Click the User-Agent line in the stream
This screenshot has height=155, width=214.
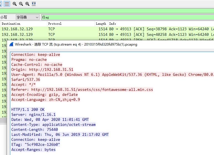click(111, 75)
